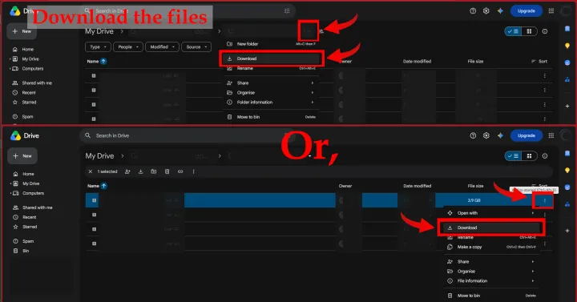Viewport: 577px width, 302px height.
Task: Click Gemini sparkle icon in upper Drive screenshot
Action: point(500,11)
